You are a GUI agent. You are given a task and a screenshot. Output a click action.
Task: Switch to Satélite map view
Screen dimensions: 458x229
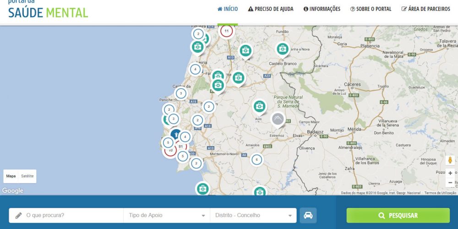click(27, 176)
